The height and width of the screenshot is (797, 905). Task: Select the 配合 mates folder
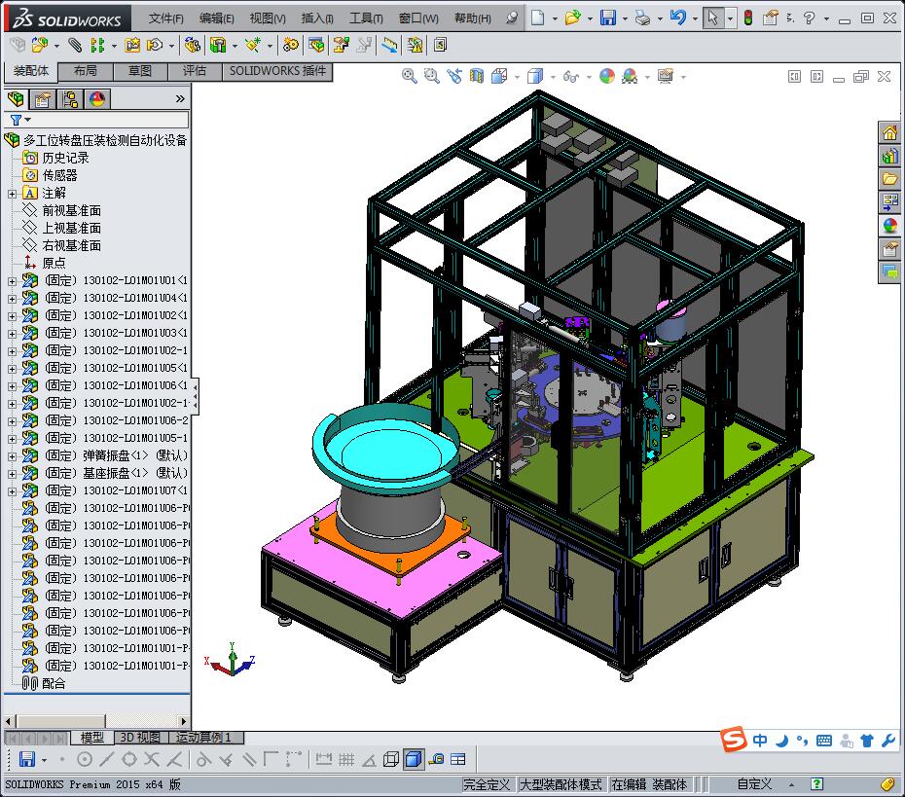(54, 683)
